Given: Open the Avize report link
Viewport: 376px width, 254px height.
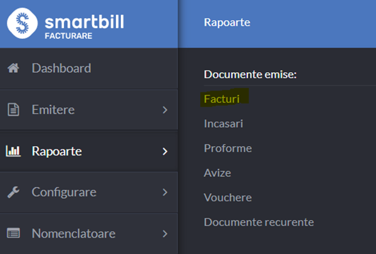Looking at the screenshot, I should tap(217, 173).
